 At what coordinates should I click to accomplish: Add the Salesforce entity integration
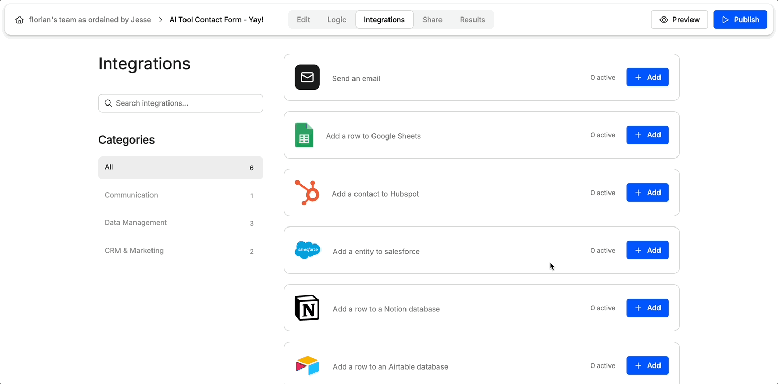(x=647, y=250)
